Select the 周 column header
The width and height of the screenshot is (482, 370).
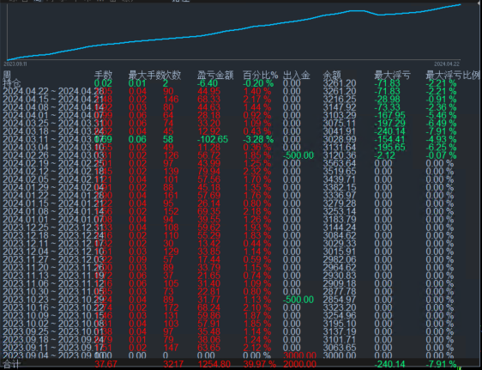pos(7,75)
